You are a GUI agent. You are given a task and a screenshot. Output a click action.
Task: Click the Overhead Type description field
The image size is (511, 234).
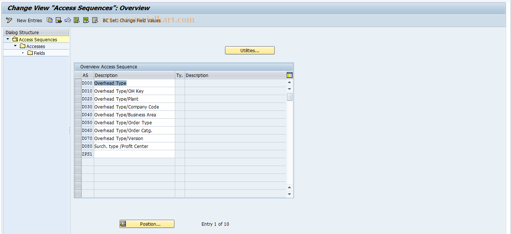tap(135, 83)
